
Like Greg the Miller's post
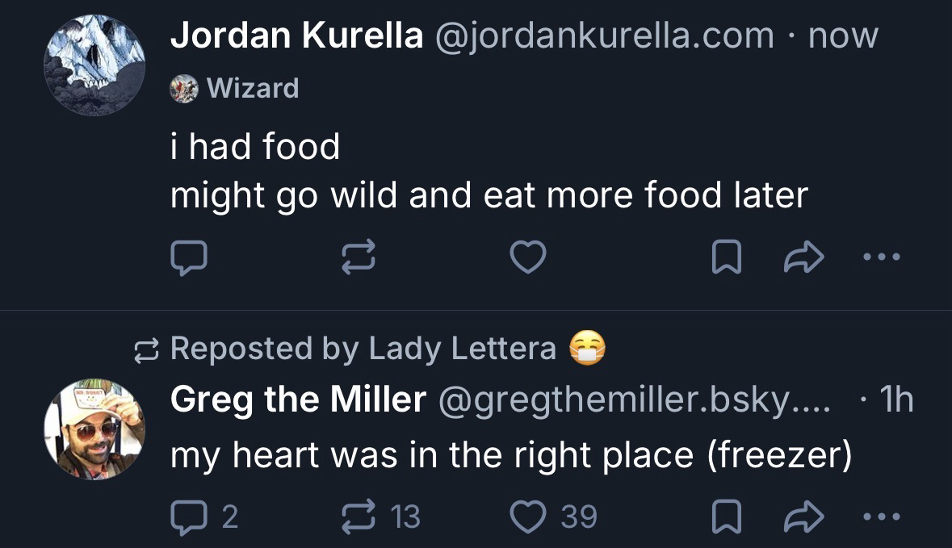530,516
